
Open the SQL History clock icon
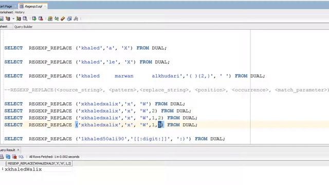point(69,18)
